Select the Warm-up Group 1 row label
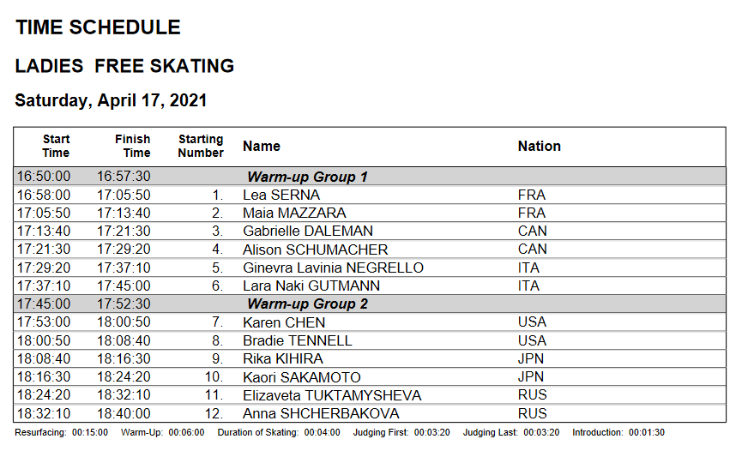Screen dimensions: 748x463 tap(307, 177)
